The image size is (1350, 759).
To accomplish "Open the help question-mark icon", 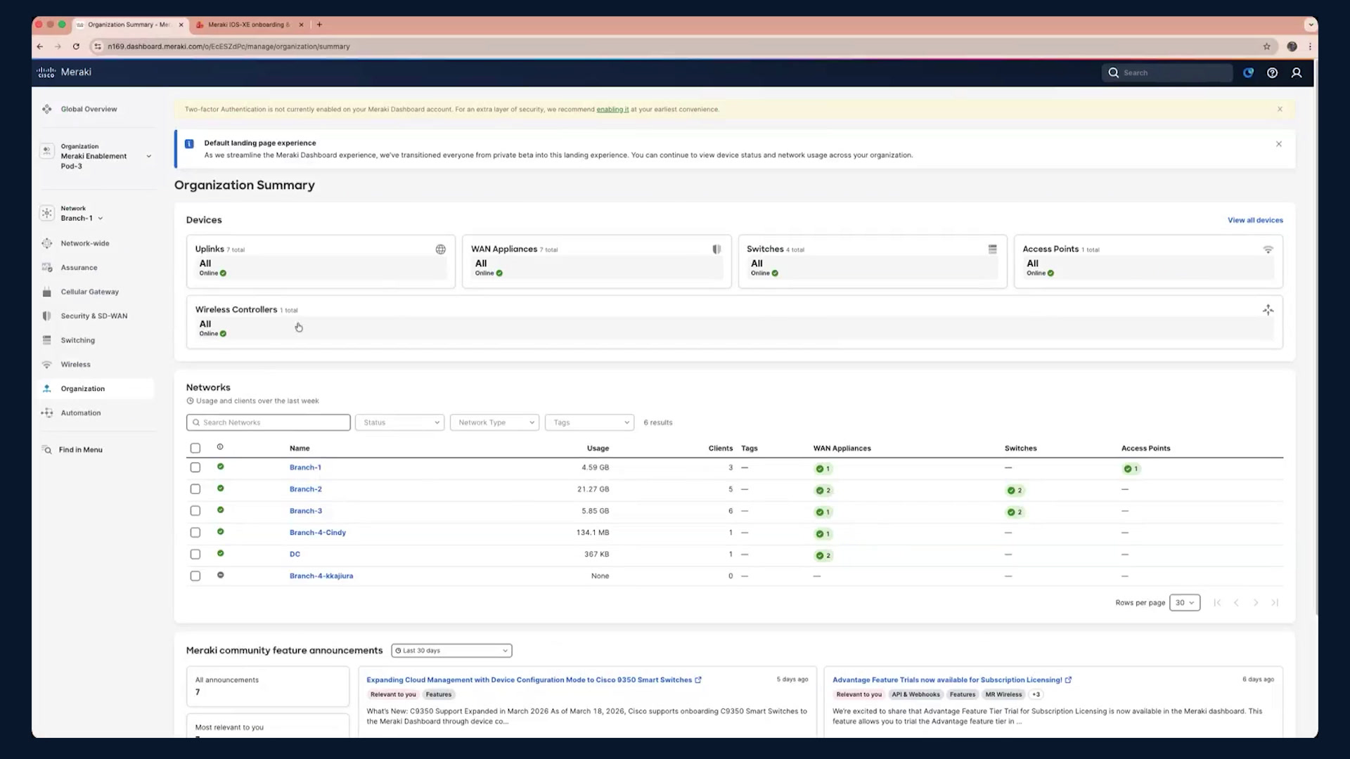I will click(x=1272, y=72).
